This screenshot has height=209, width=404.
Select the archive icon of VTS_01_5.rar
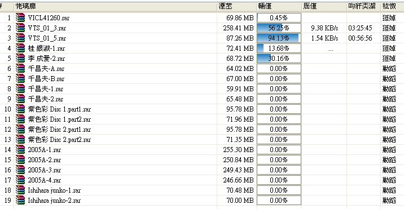click(x=20, y=38)
